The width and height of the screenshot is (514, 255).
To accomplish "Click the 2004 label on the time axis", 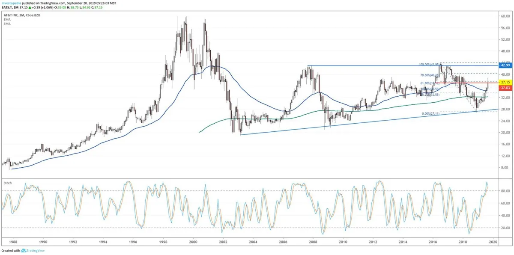I will (x=253, y=242).
